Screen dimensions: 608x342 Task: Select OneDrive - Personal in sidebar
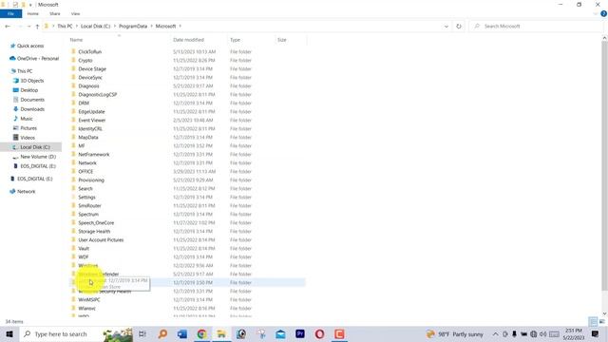[x=38, y=59]
